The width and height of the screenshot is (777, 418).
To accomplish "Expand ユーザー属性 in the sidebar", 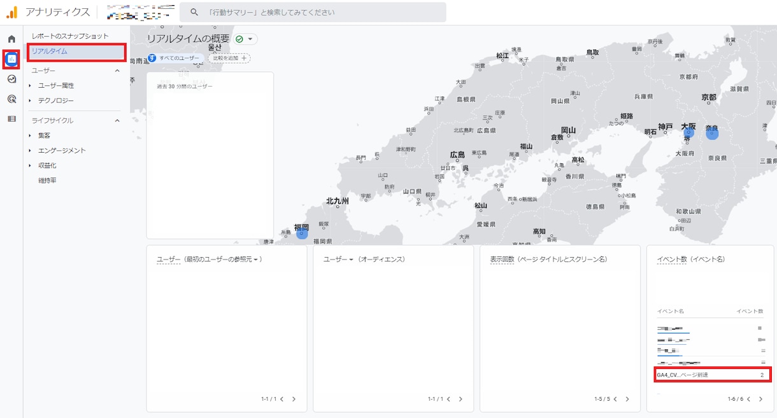I will tap(30, 85).
